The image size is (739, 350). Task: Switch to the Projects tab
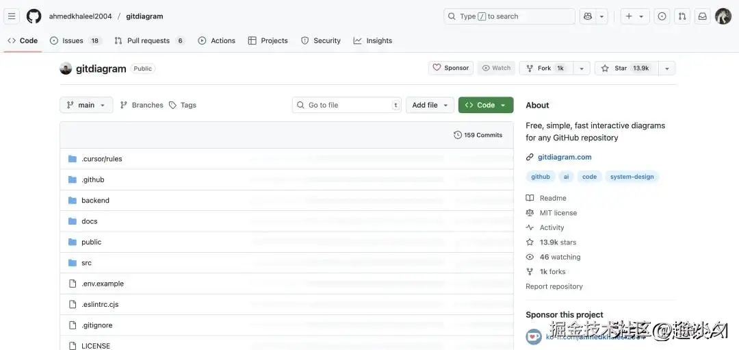(268, 40)
